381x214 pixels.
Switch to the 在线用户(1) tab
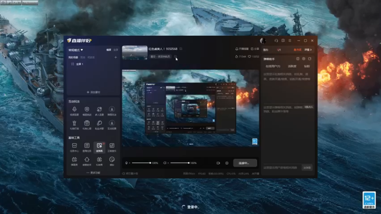tap(272, 66)
